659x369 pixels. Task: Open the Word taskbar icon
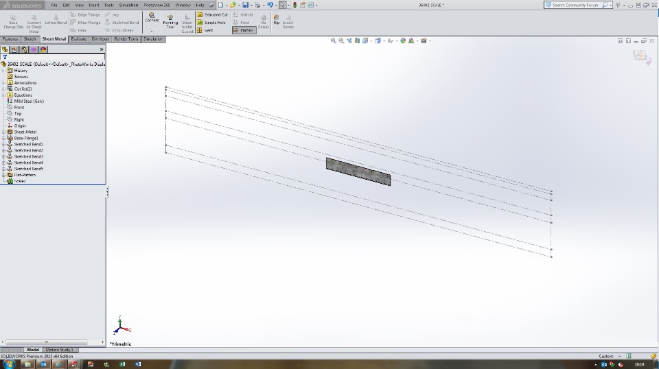pos(138,364)
